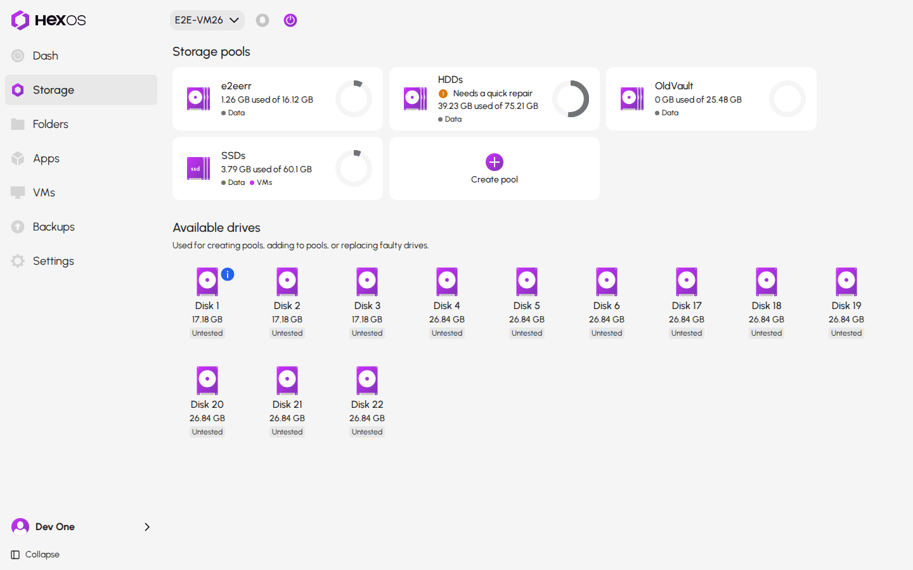Select the Disk 2 drive icon
This screenshot has width=913, height=570.
pyautogui.click(x=287, y=282)
